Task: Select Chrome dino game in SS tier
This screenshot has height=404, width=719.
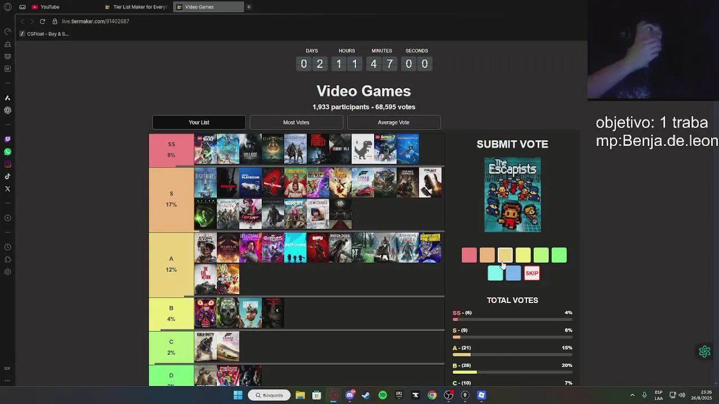Action: tap(362, 149)
